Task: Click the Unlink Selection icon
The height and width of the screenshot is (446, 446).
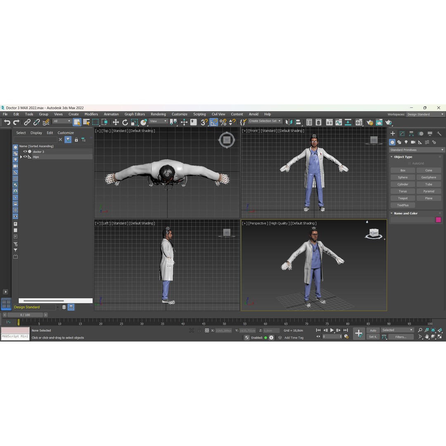Action: pyautogui.click(x=36, y=122)
